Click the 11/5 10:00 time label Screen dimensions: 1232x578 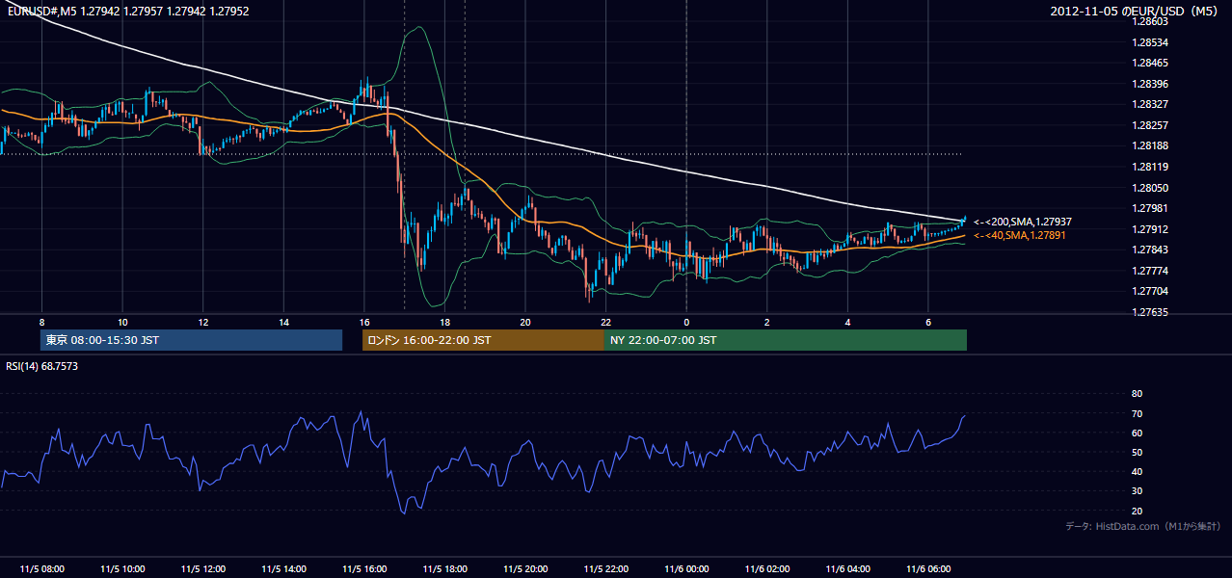click(122, 569)
